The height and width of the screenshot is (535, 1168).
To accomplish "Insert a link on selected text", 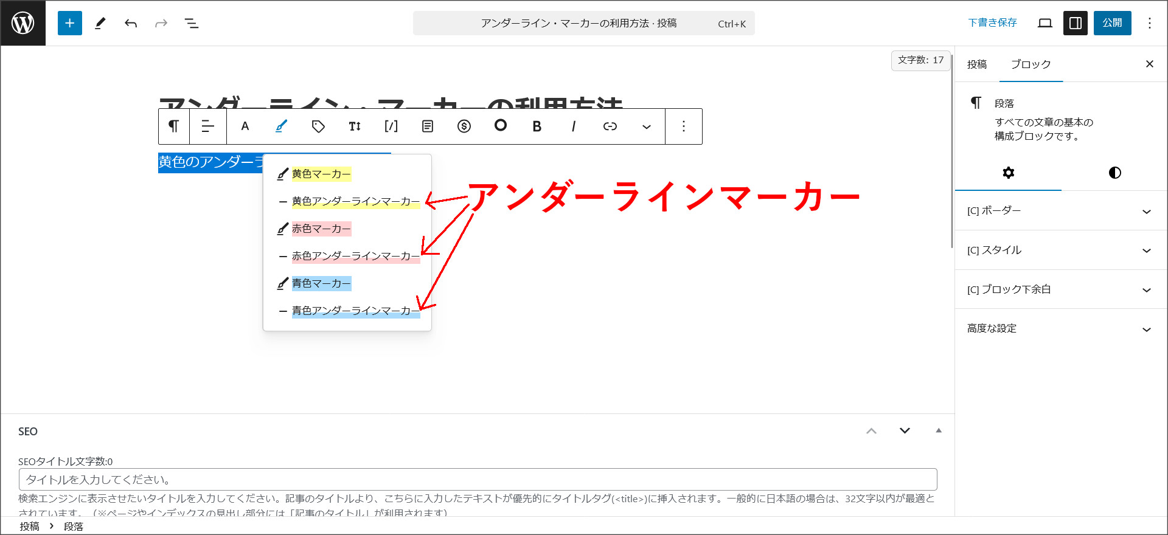I will [610, 126].
